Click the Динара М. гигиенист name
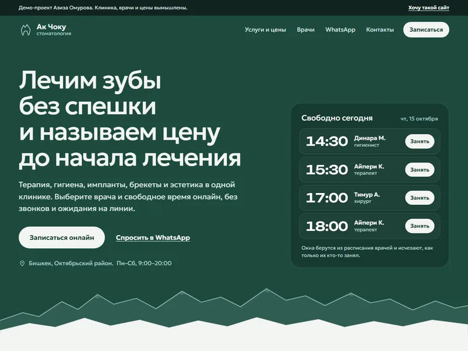Viewport: 468px width, 351px height. coord(370,141)
